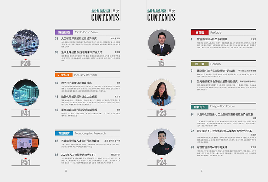This screenshot has height=182, width=268.
Task: Open the blue 专题研究 section label
Action: pos(63,133)
